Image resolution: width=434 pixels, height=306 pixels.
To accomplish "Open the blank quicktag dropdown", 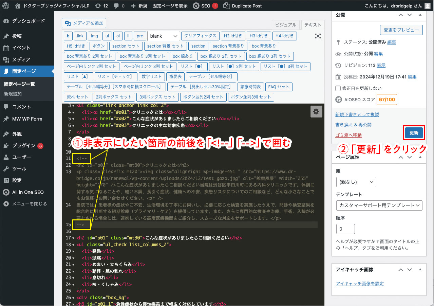I will point(164,36).
